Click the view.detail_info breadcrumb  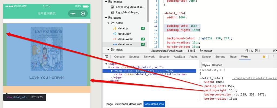coord(154,104)
